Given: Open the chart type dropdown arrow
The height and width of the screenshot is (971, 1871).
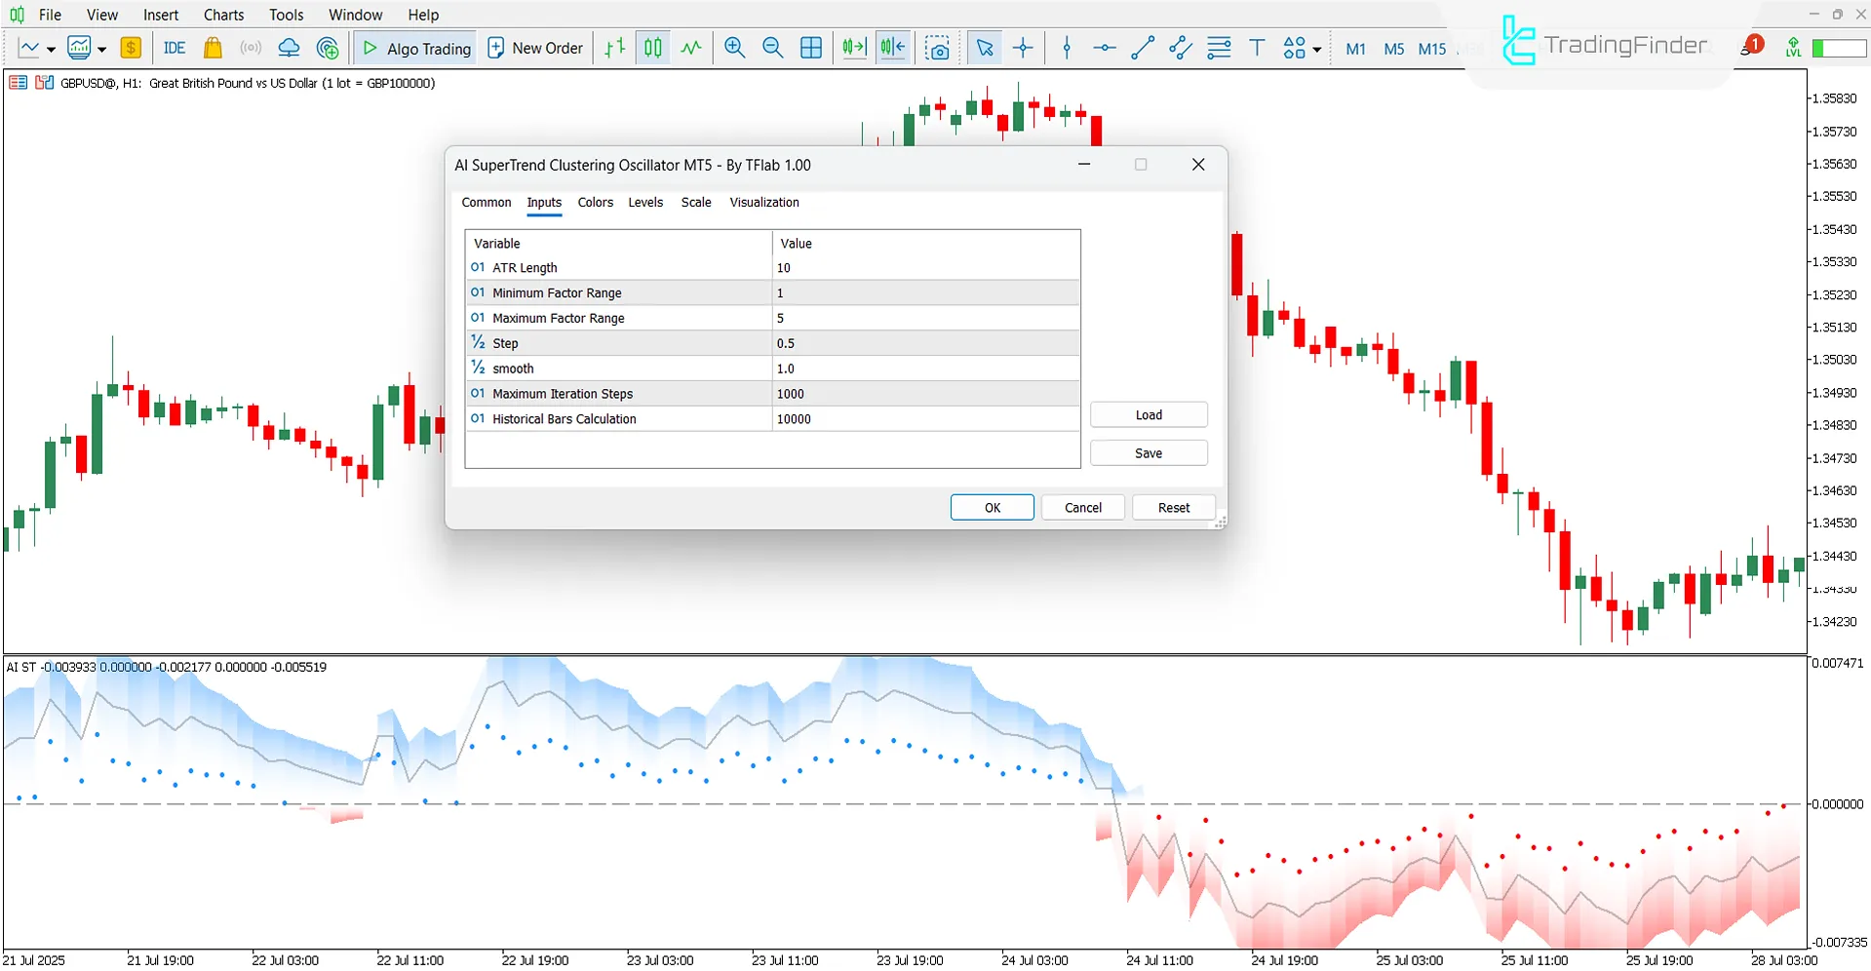Looking at the screenshot, I should pyautogui.click(x=52, y=49).
